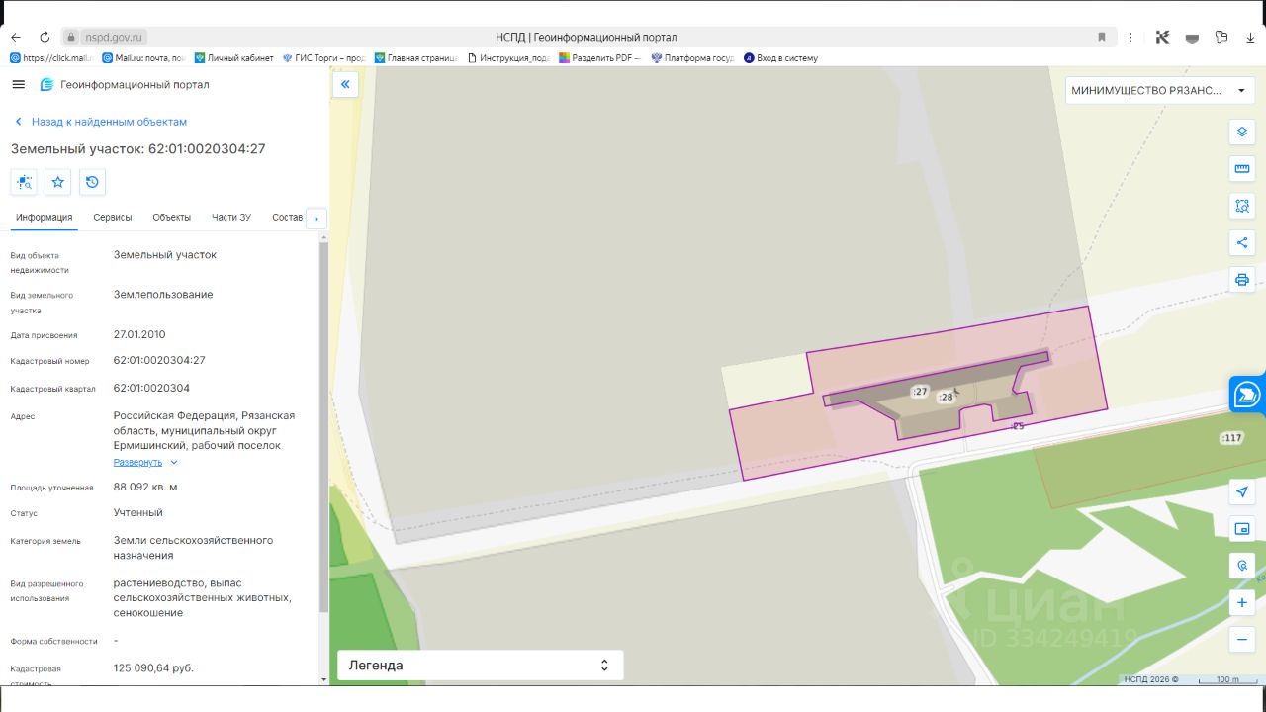Open the hamburger main menu
This screenshot has height=712, width=1266.
(x=18, y=85)
